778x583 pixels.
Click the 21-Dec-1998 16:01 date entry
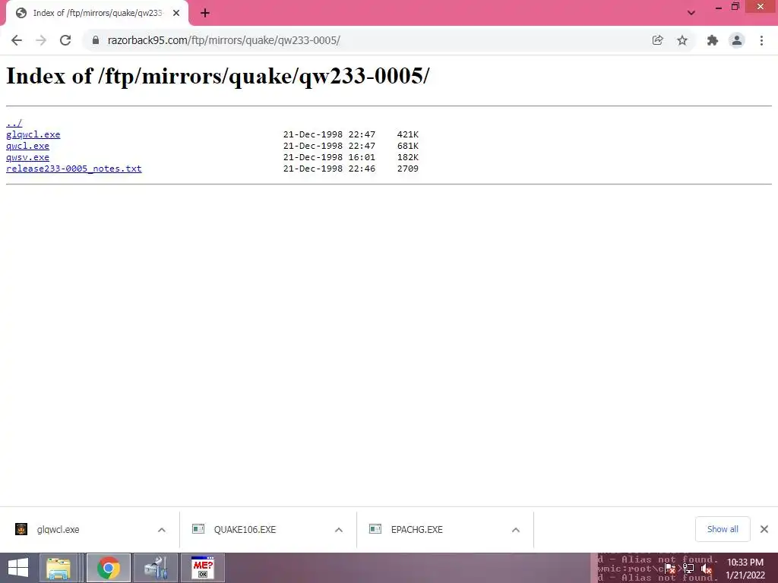point(329,157)
